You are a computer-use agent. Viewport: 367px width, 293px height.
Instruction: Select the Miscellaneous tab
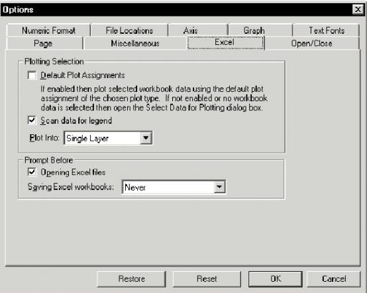135,44
